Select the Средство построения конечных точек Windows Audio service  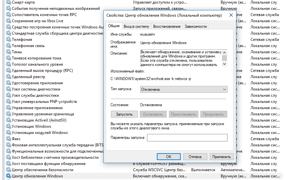[57, 27]
